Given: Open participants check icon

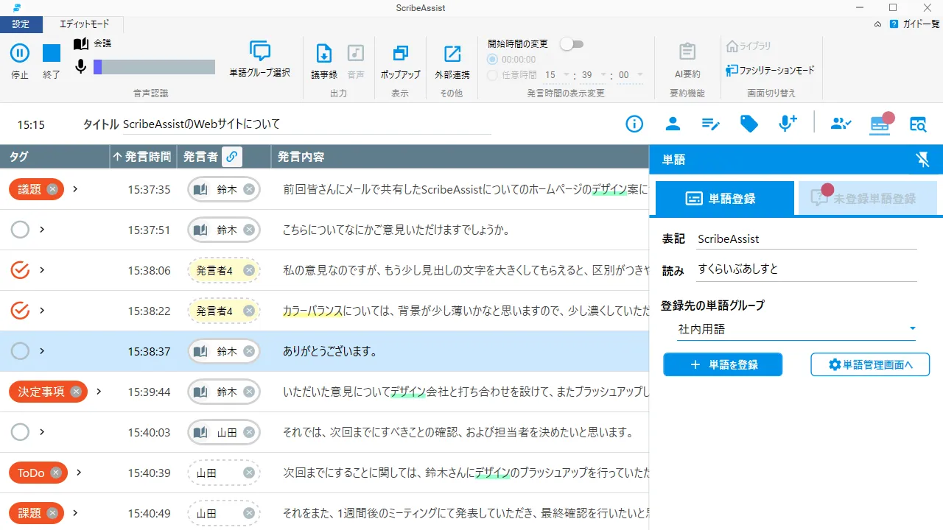Looking at the screenshot, I should (841, 124).
